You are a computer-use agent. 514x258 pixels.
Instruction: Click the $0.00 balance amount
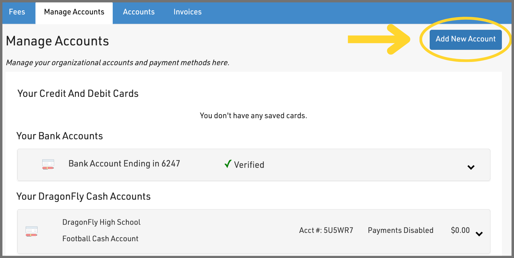[460, 230]
